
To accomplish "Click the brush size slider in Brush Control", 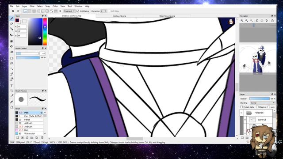I will click(x=27, y=53).
